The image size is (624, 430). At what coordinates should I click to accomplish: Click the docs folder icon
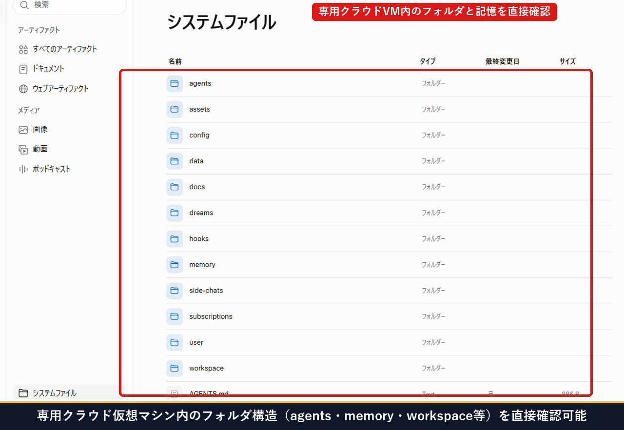(175, 187)
